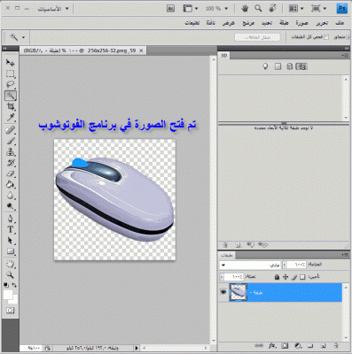Swap foreground and background colors

[14, 285]
